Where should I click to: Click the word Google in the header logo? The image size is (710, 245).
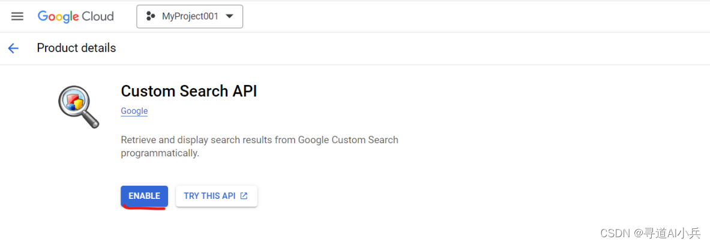(58, 16)
